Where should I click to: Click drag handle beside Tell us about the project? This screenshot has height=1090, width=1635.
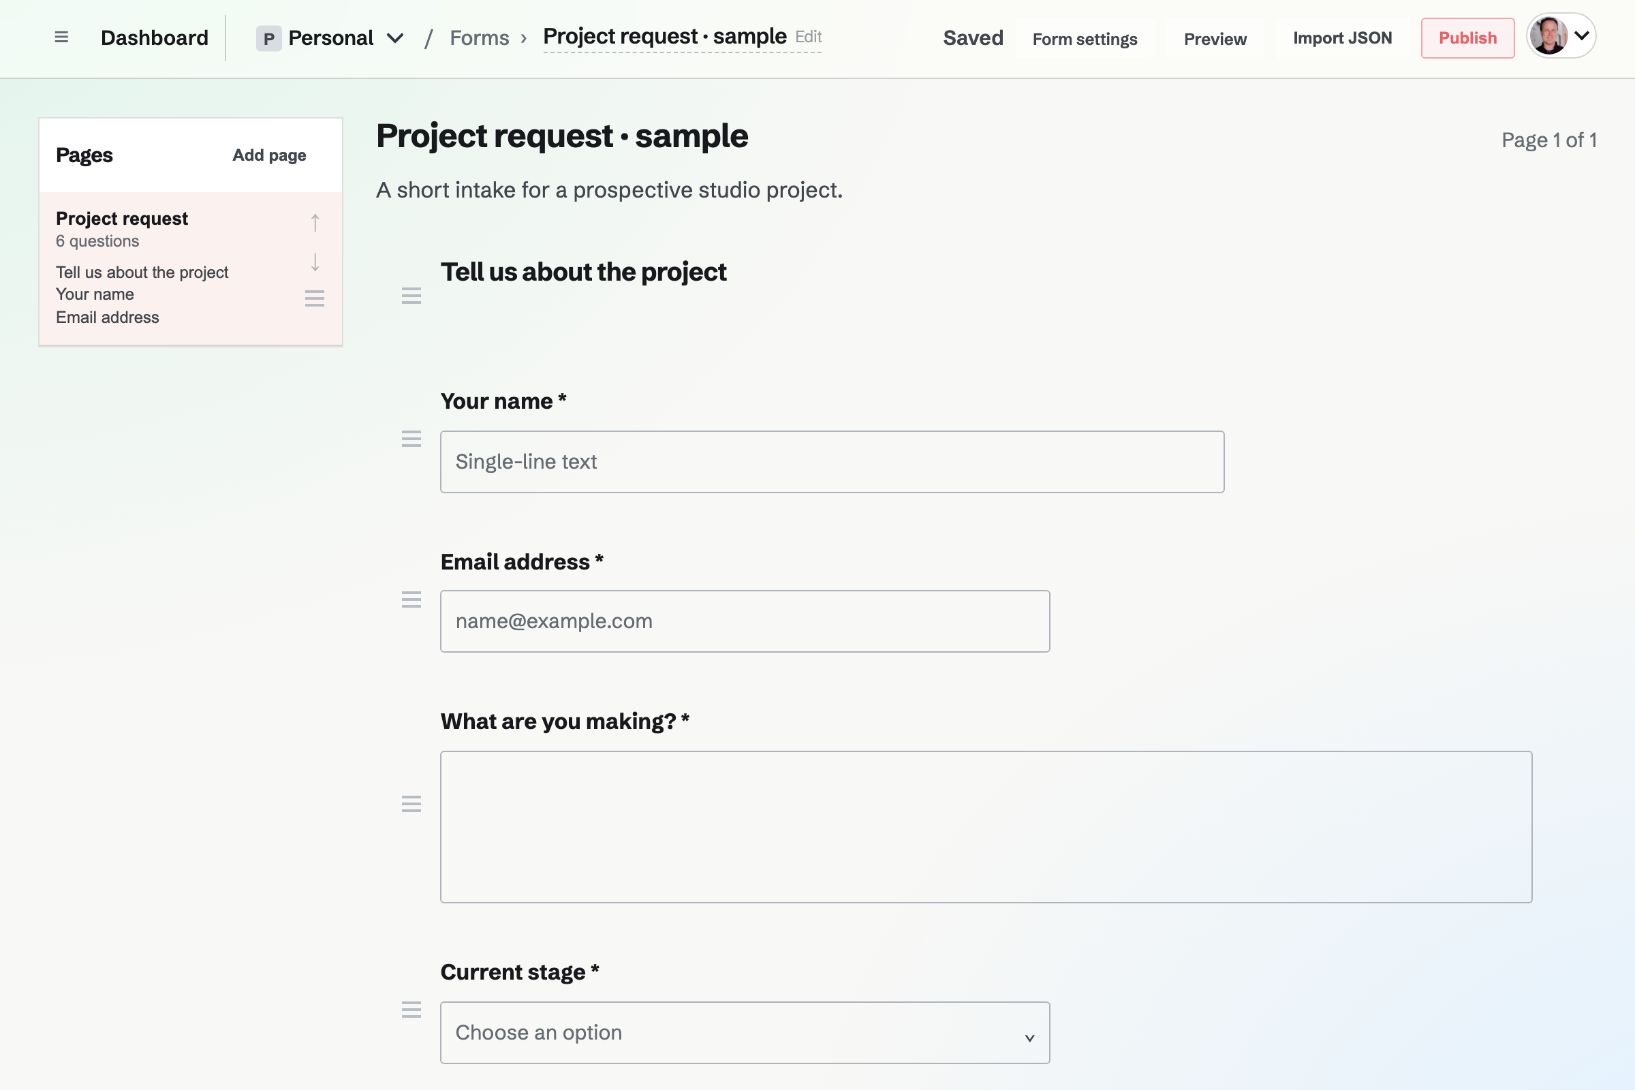[411, 296]
